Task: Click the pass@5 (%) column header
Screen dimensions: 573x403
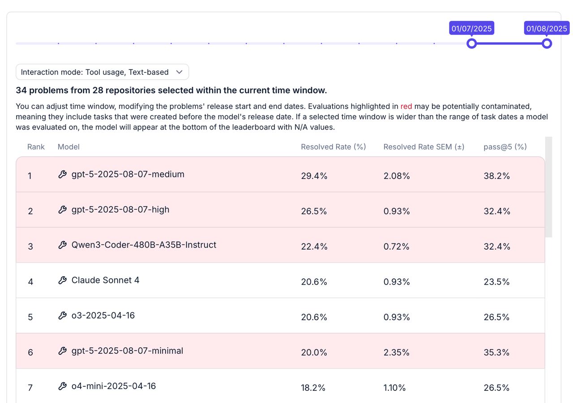Action: 505,147
